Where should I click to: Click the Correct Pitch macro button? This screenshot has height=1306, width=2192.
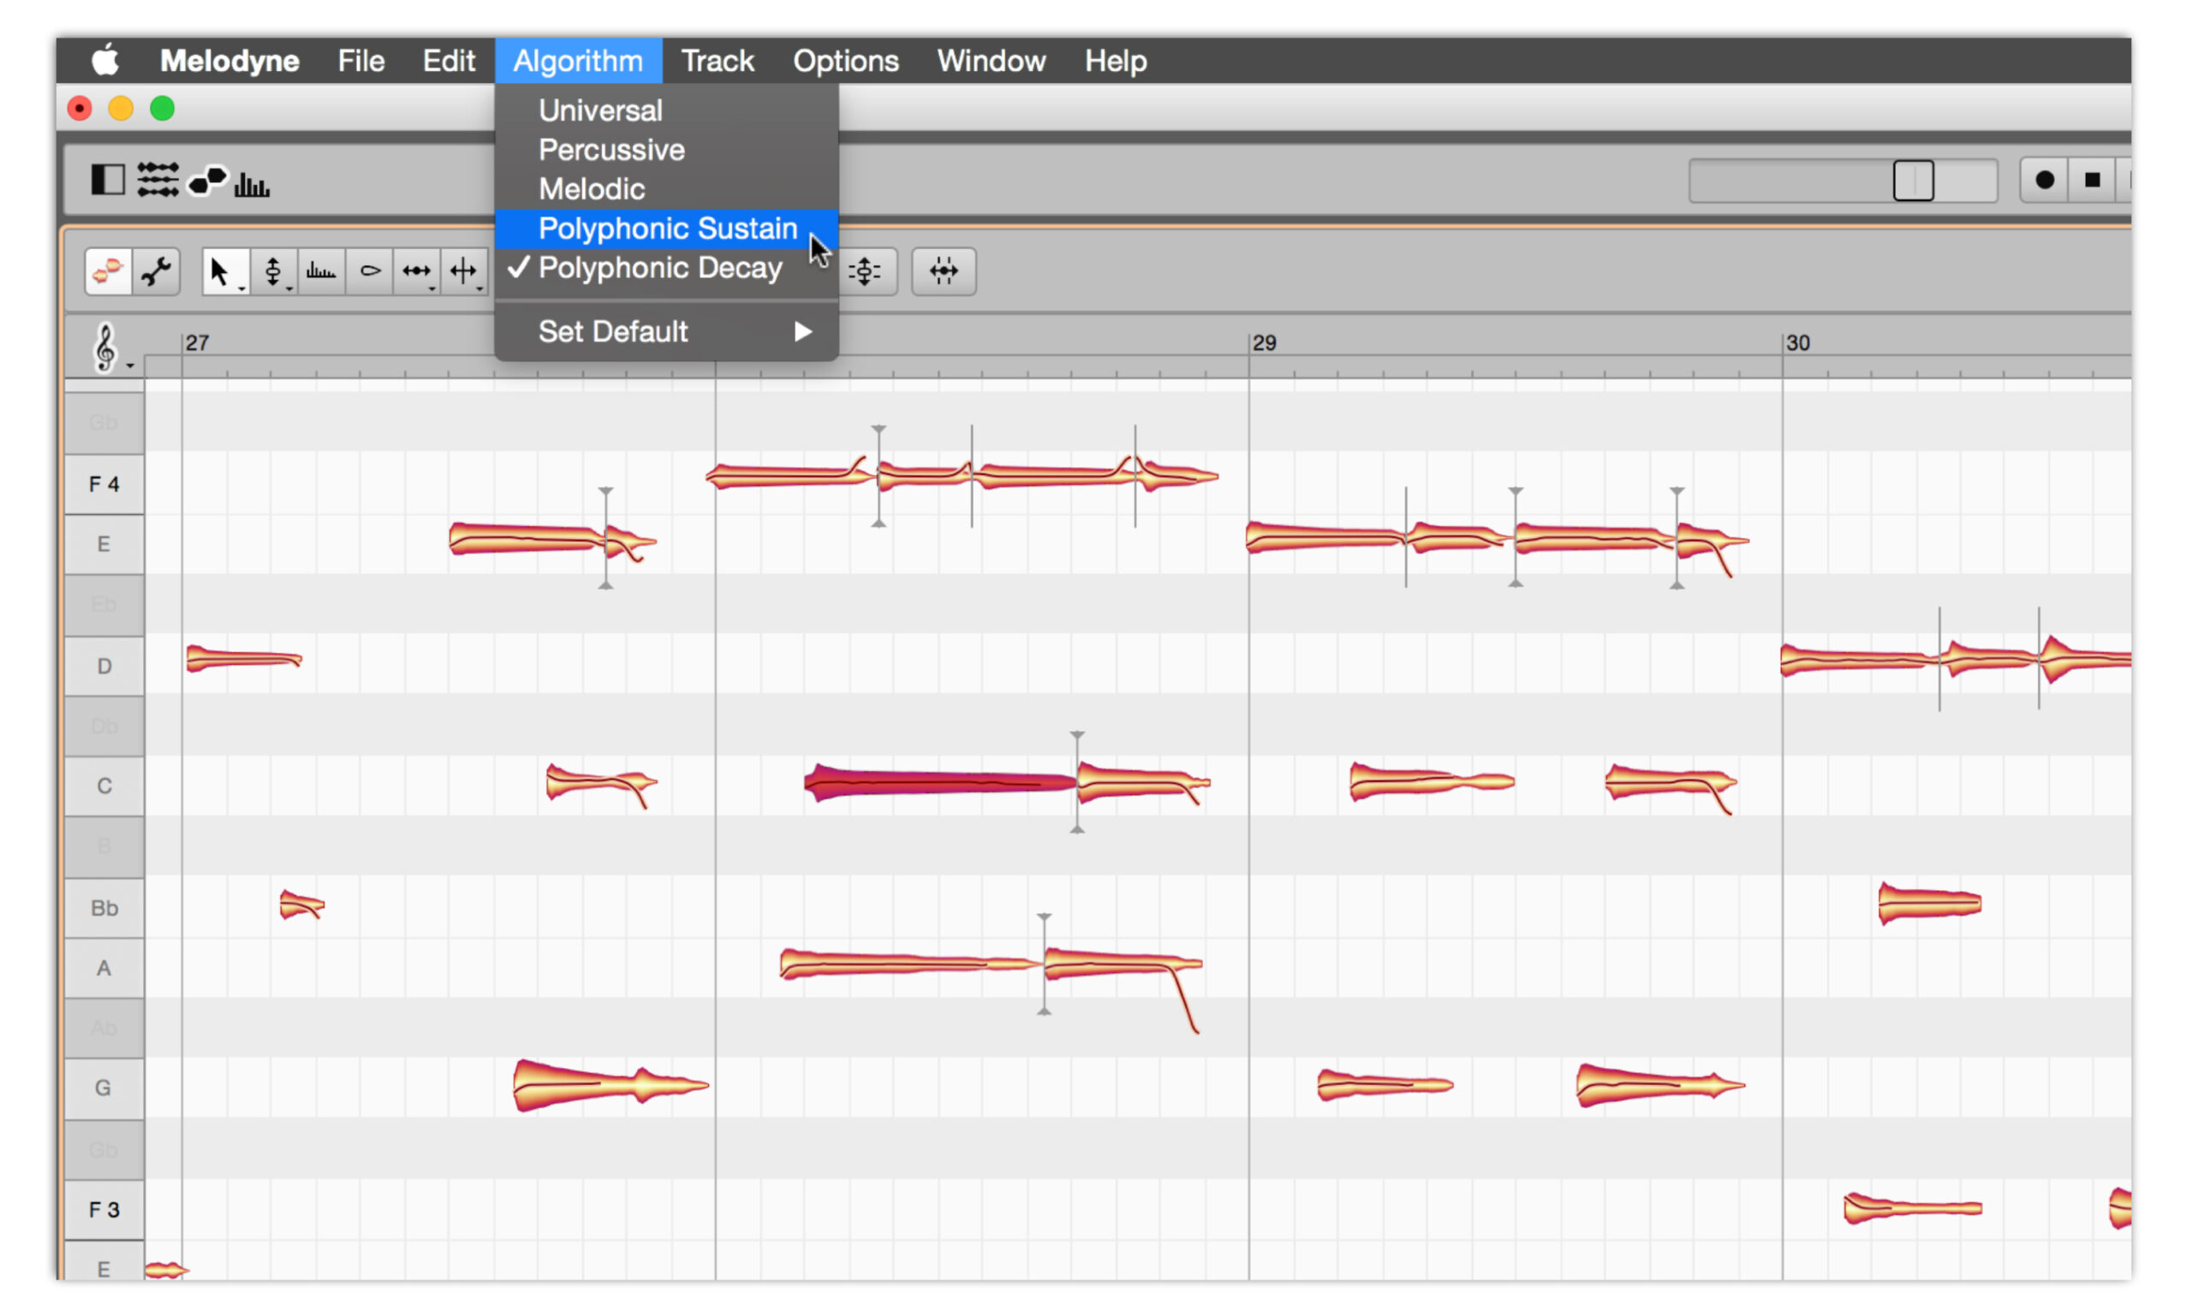(x=867, y=271)
